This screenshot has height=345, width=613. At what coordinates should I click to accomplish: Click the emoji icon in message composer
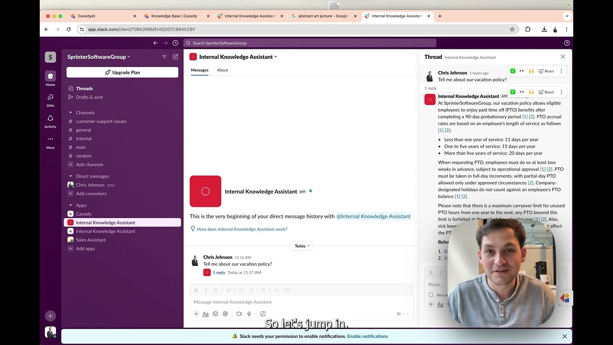216,314
